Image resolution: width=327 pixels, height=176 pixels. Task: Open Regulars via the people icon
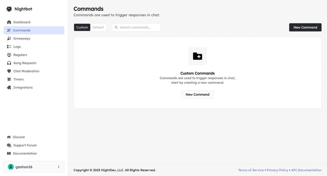point(9,55)
